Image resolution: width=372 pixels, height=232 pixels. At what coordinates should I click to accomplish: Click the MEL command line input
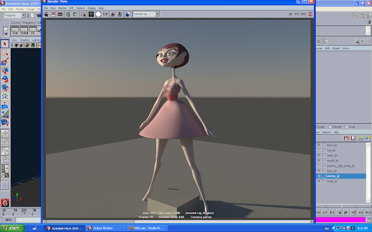(x=28, y=220)
